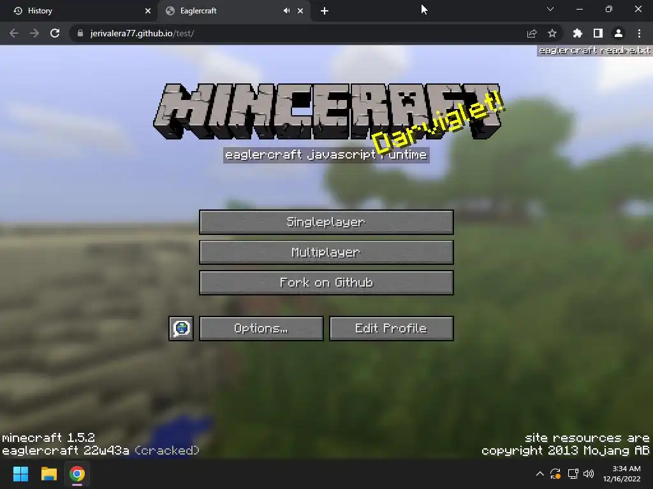The width and height of the screenshot is (653, 489).
Task: Show hidden system tray icons
Action: point(539,474)
